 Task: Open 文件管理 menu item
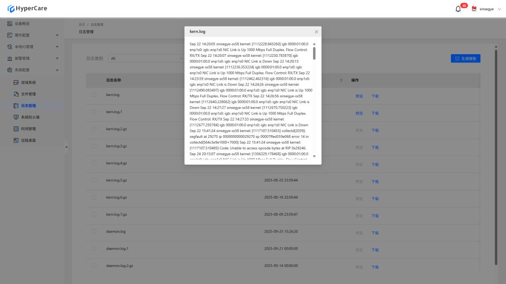[28, 94]
